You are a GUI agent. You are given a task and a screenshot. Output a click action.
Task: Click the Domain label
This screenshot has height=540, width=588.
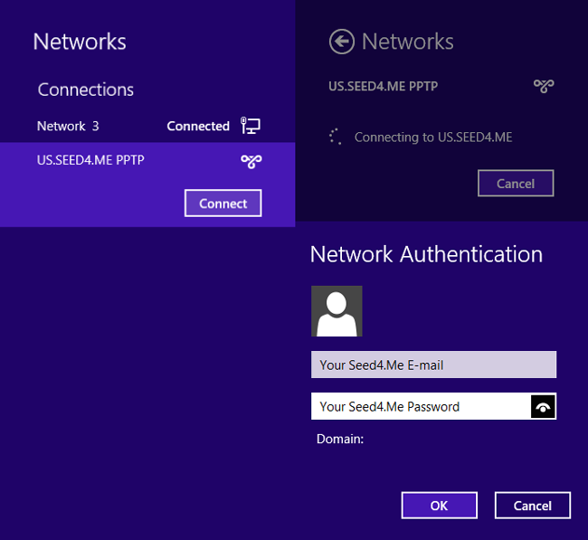point(340,439)
